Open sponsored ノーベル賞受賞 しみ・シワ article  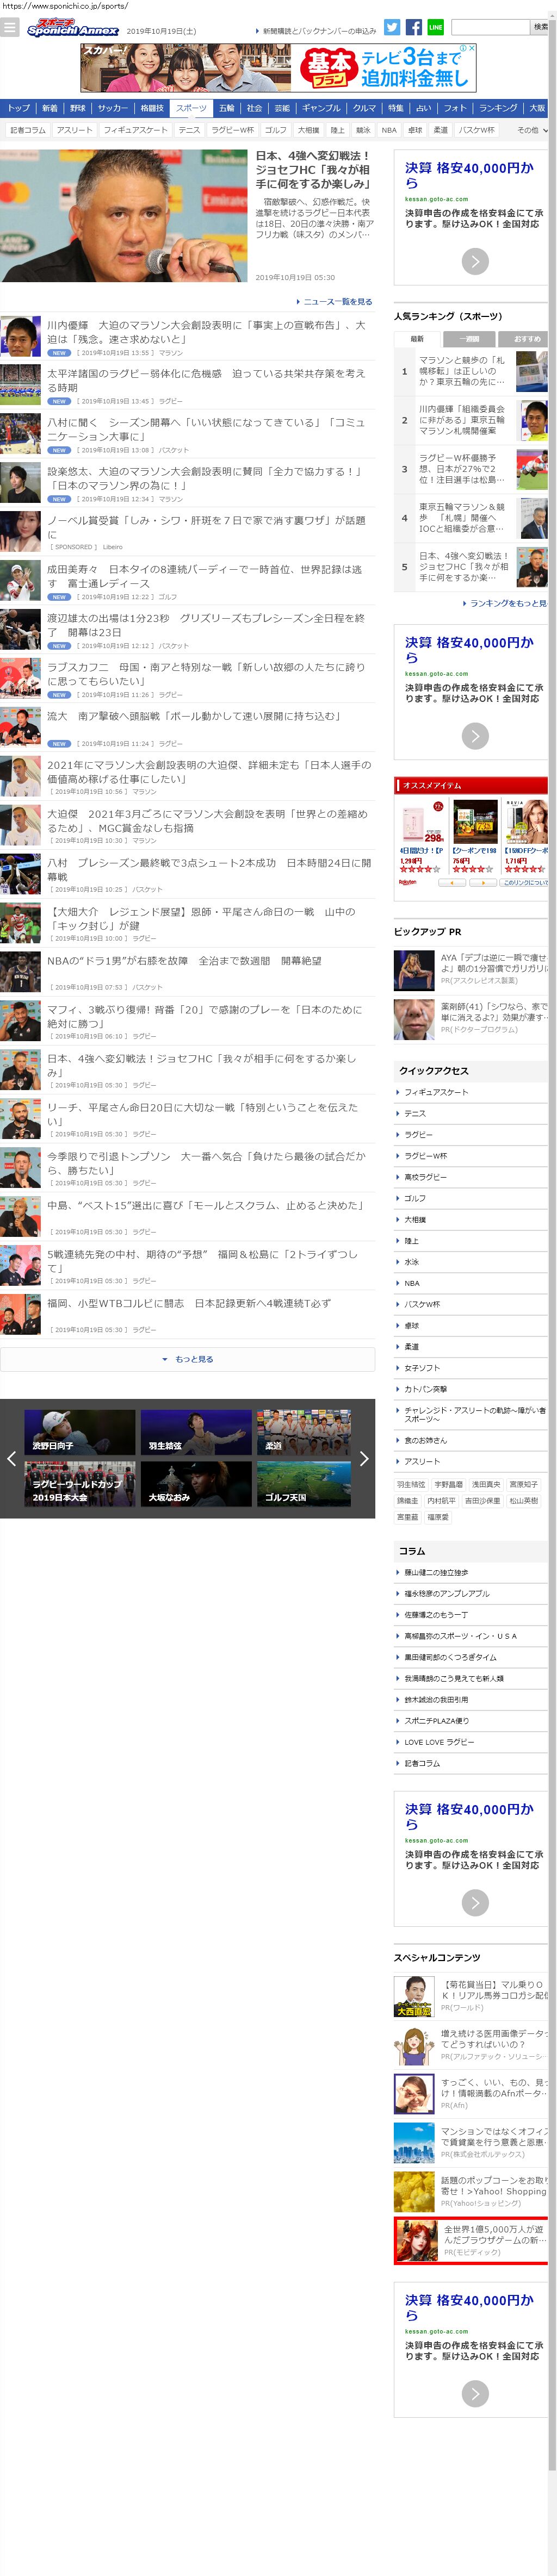click(x=206, y=527)
